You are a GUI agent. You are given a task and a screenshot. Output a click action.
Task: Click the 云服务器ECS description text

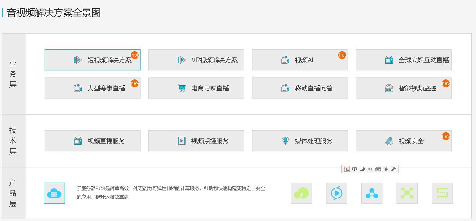(171, 193)
